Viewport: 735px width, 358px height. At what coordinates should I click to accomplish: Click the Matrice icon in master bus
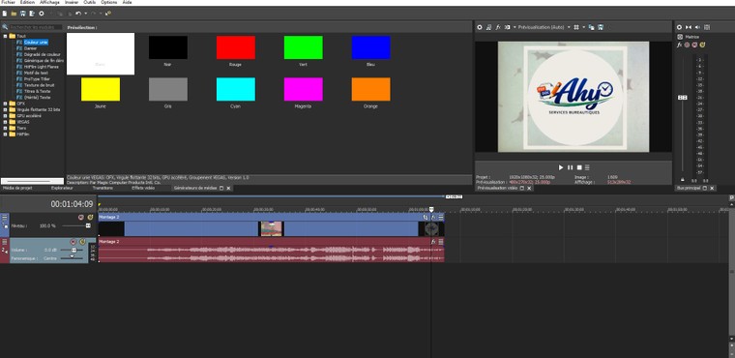[x=680, y=37]
